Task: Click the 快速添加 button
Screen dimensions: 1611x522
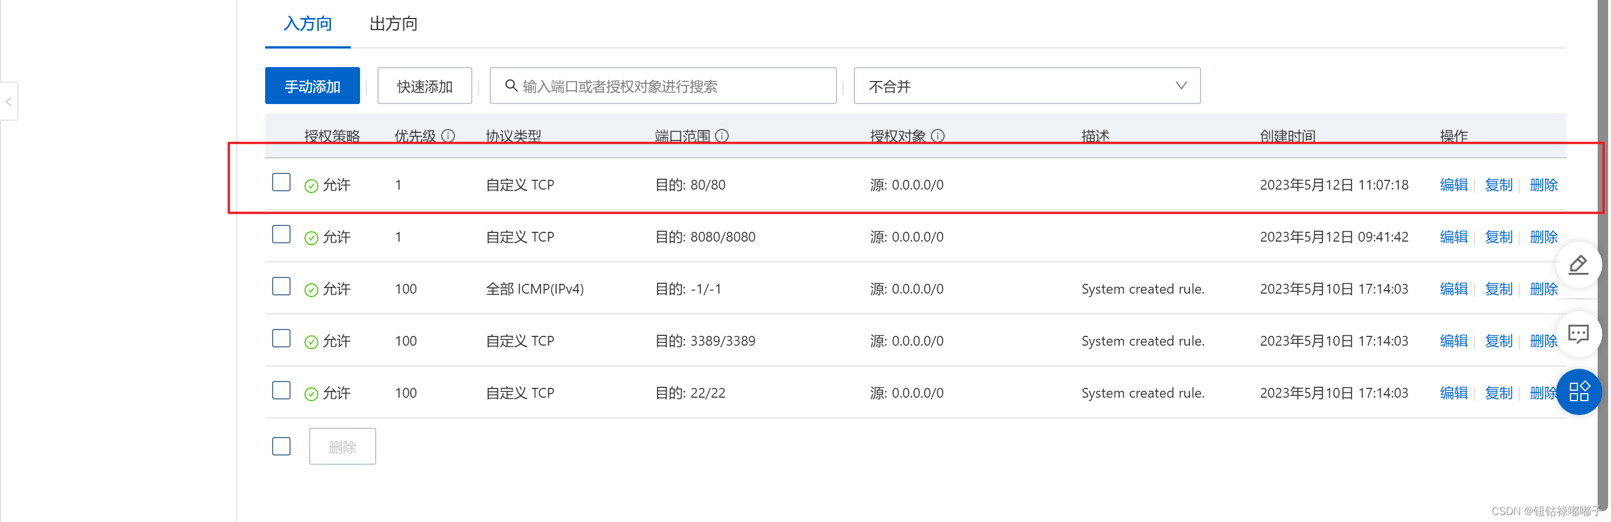Action: point(425,86)
